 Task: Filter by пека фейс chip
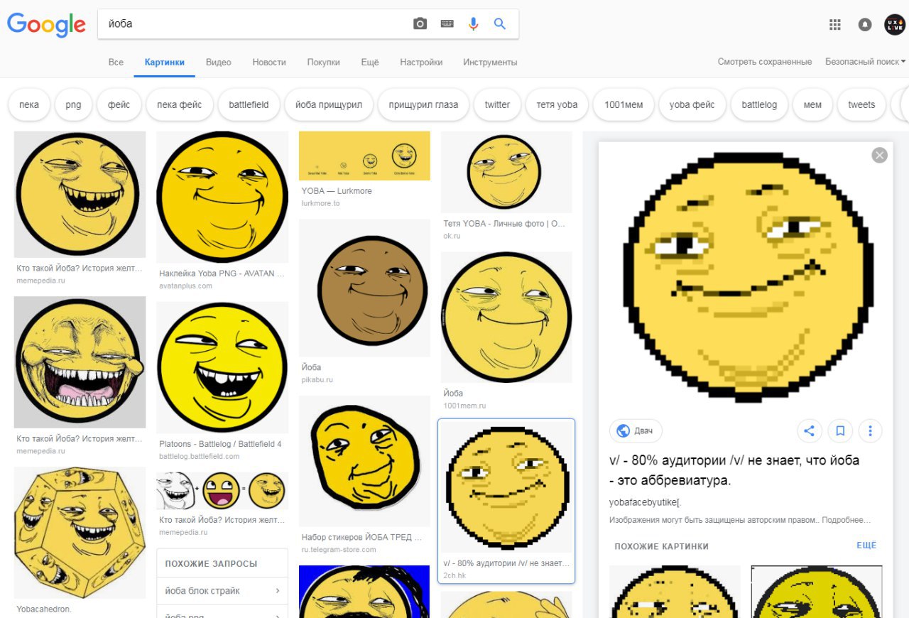click(x=180, y=104)
